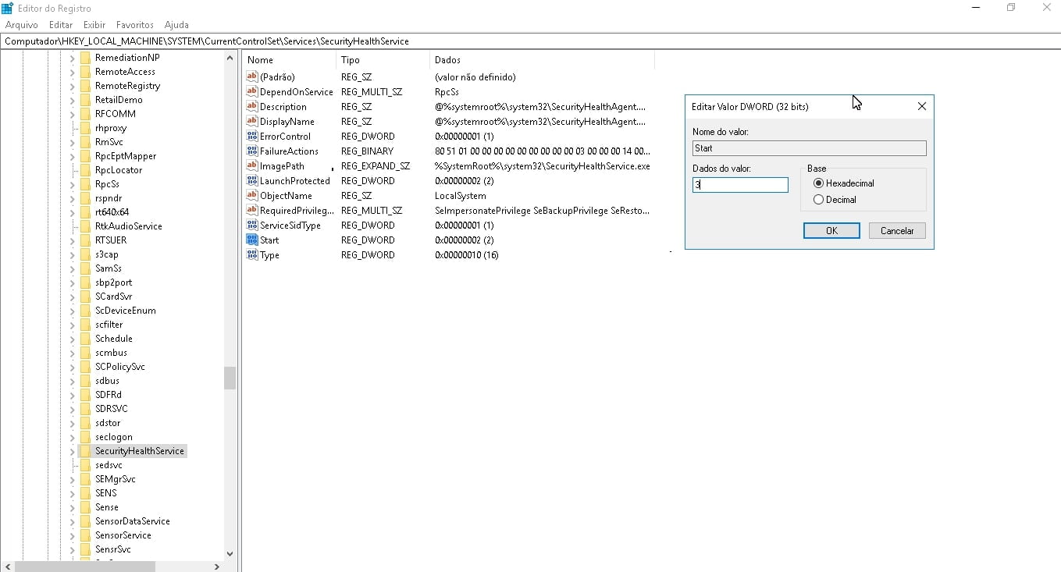Click the LocalSystem data value

click(x=460, y=196)
